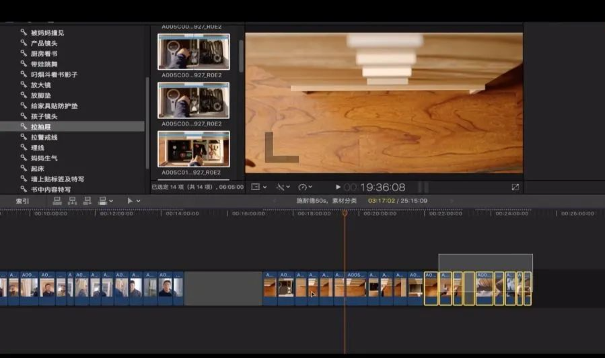Click the append clip to storyline icon
Image resolution: width=605 pixels, height=358 pixels.
tap(87, 201)
